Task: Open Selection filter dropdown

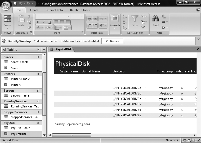Action: (144, 16)
